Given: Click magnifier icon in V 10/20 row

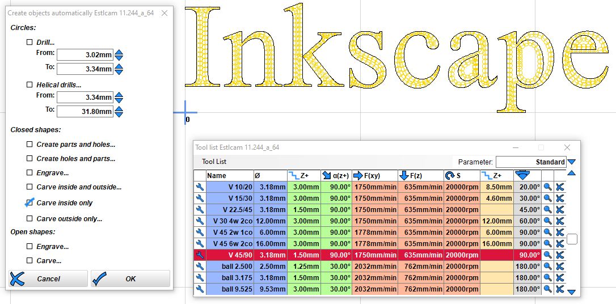Looking at the screenshot, I should click(x=547, y=187).
